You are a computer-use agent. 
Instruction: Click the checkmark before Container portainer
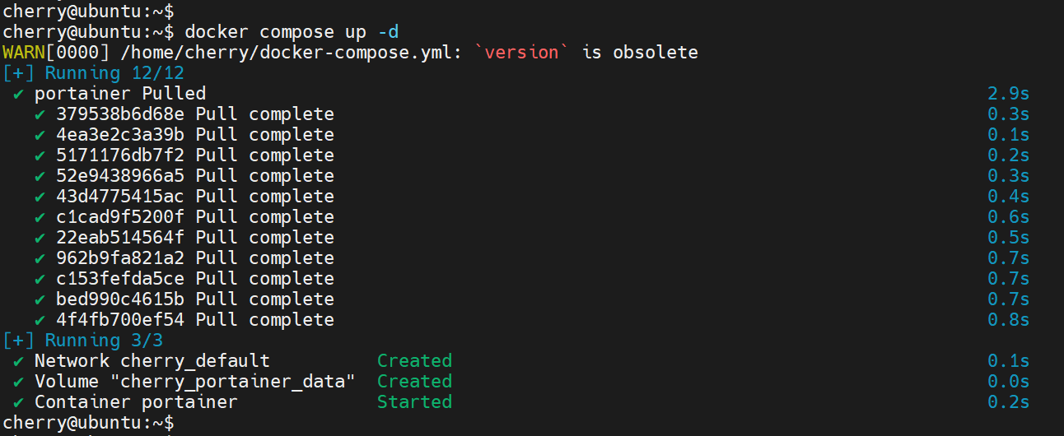point(18,402)
